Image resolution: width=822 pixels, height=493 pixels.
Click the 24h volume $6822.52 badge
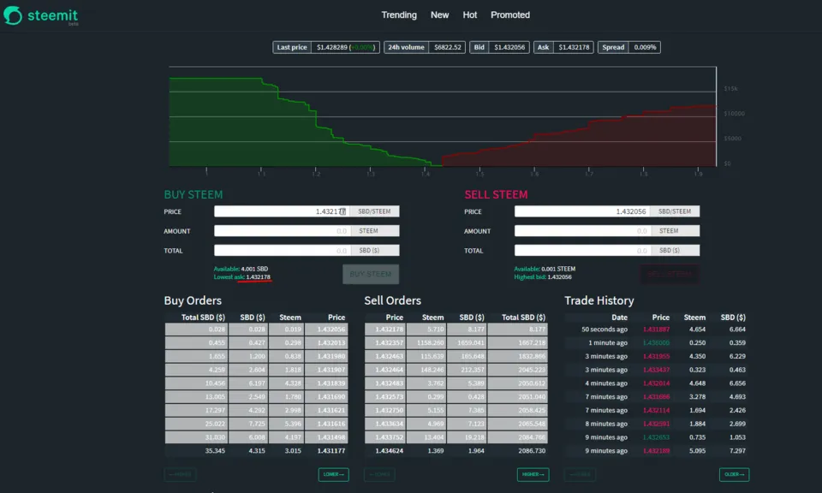[x=425, y=47]
